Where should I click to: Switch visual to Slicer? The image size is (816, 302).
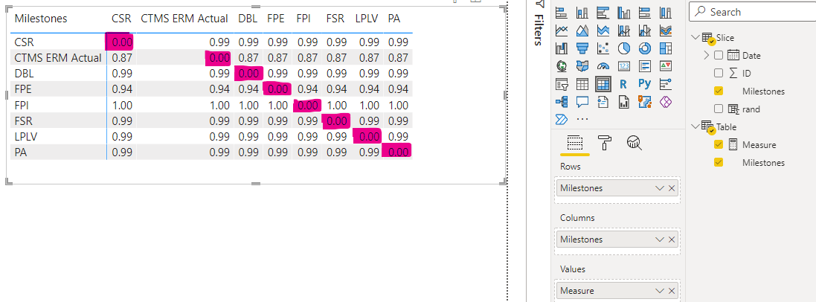[562, 84]
